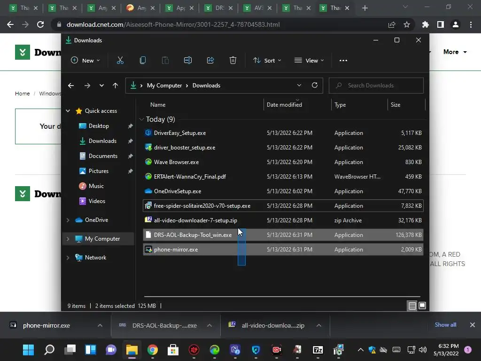This screenshot has height=361, width=481.
Task: Refresh the Downloads folder listing
Action: [x=315, y=86]
